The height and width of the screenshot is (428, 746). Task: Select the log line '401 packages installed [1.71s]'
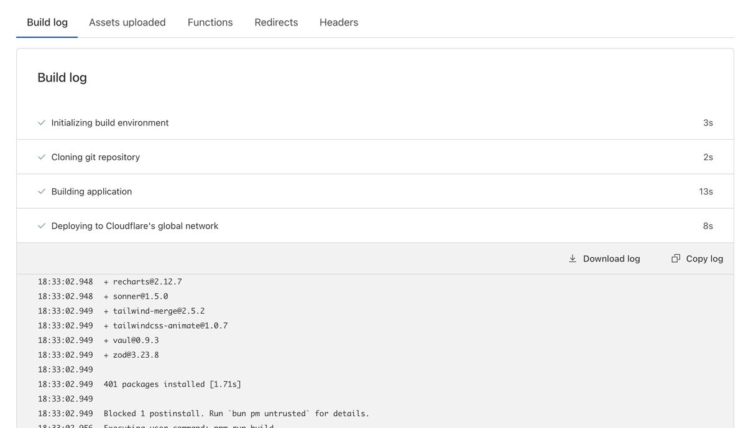[x=172, y=384]
